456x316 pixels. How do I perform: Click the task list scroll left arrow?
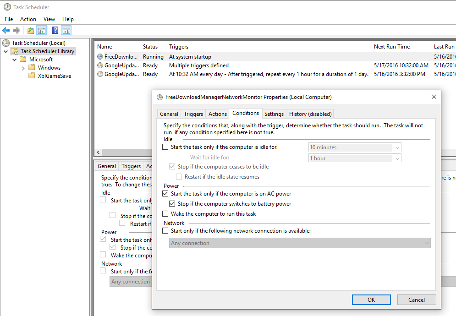coord(98,153)
